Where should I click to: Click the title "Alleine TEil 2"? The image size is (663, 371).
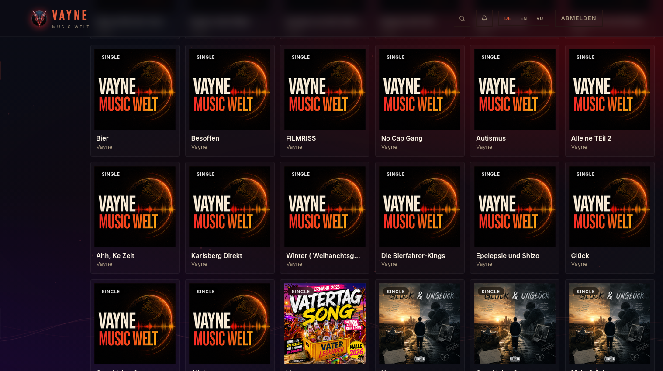point(591,138)
